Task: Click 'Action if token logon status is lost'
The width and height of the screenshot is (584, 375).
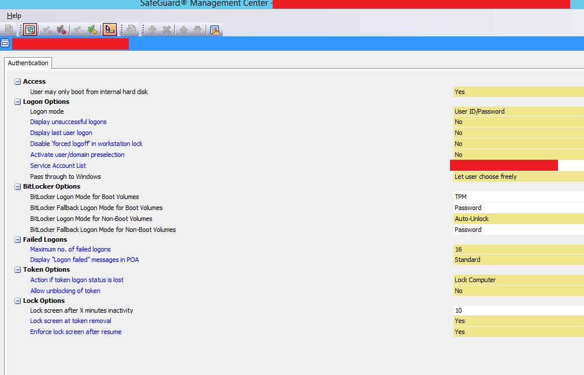Action: [x=77, y=280]
